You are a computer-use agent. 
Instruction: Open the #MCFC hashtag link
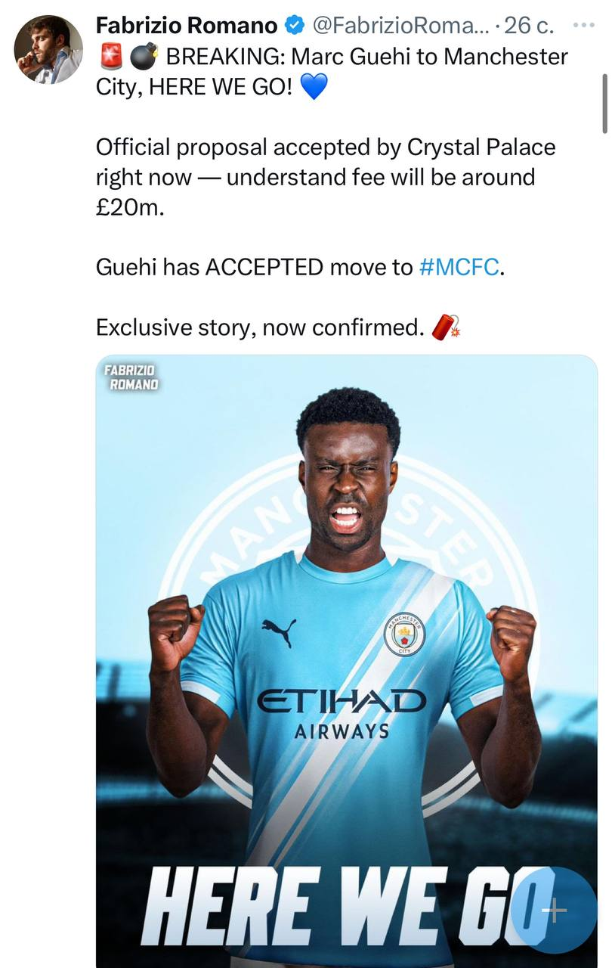459,267
